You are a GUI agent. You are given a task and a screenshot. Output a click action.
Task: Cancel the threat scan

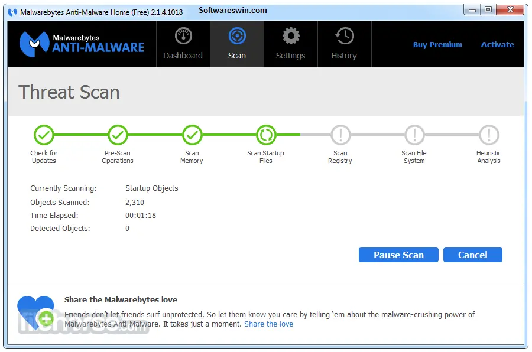[473, 255]
